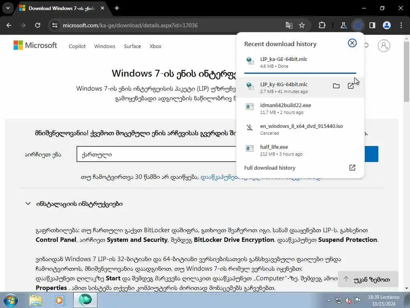Image resolution: width=410 pixels, height=308 pixels.
Task: Sign in via Microsoft account icon
Action: pyautogui.click(x=384, y=46)
